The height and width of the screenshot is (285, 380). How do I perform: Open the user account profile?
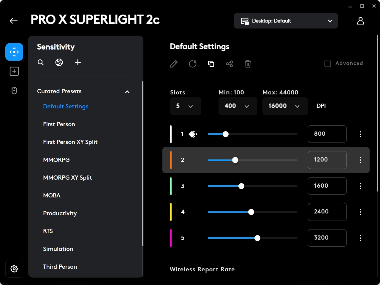[x=360, y=21]
